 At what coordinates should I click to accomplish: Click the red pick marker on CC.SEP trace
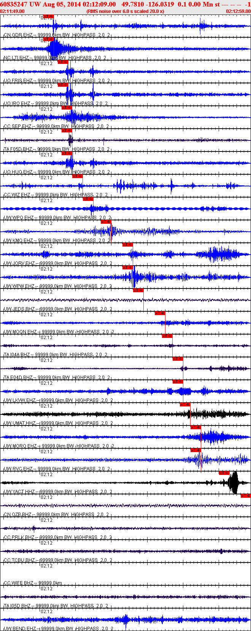pyautogui.click(x=67, y=108)
